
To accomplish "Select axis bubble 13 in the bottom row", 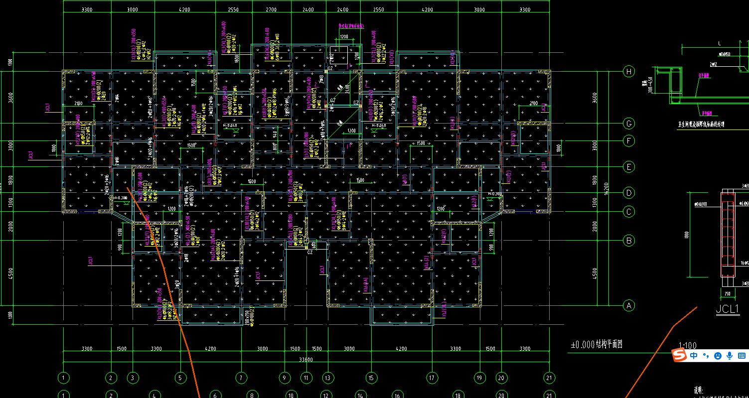I will pos(327,378).
